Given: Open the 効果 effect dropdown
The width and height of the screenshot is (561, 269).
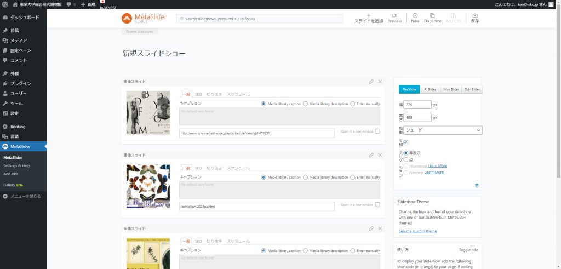Looking at the screenshot, I should click(443, 130).
